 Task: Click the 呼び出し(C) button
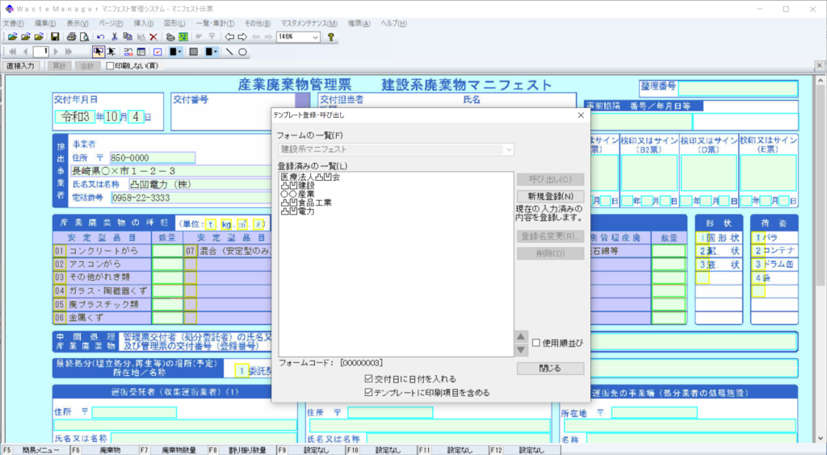tap(551, 179)
